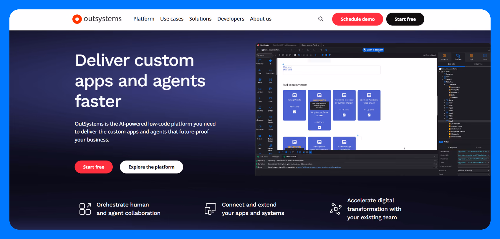Select the Text Area widget icon

point(260,108)
